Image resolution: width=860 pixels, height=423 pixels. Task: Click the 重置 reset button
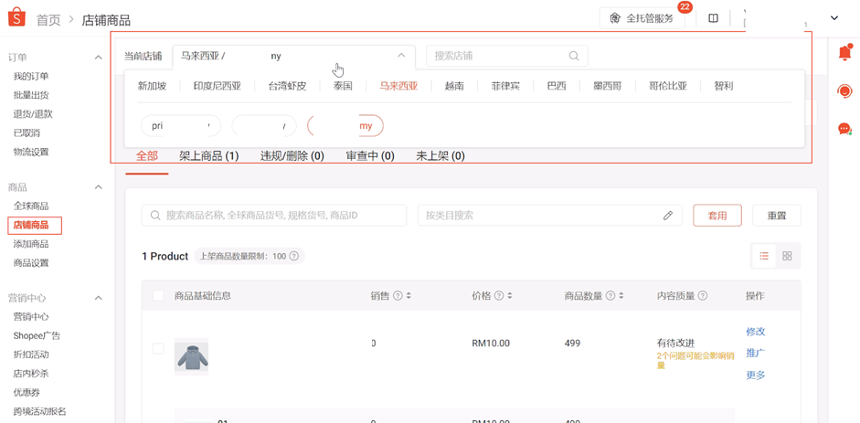coord(777,216)
